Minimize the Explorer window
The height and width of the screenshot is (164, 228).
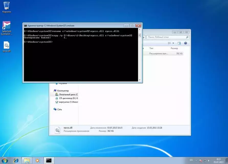point(175,32)
